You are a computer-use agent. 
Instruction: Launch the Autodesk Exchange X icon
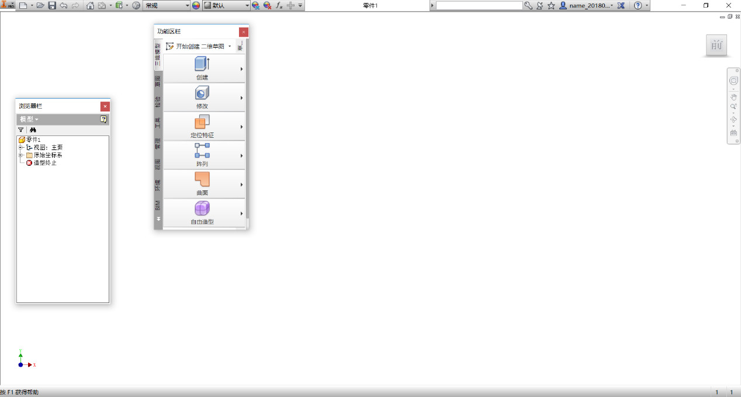[621, 5]
